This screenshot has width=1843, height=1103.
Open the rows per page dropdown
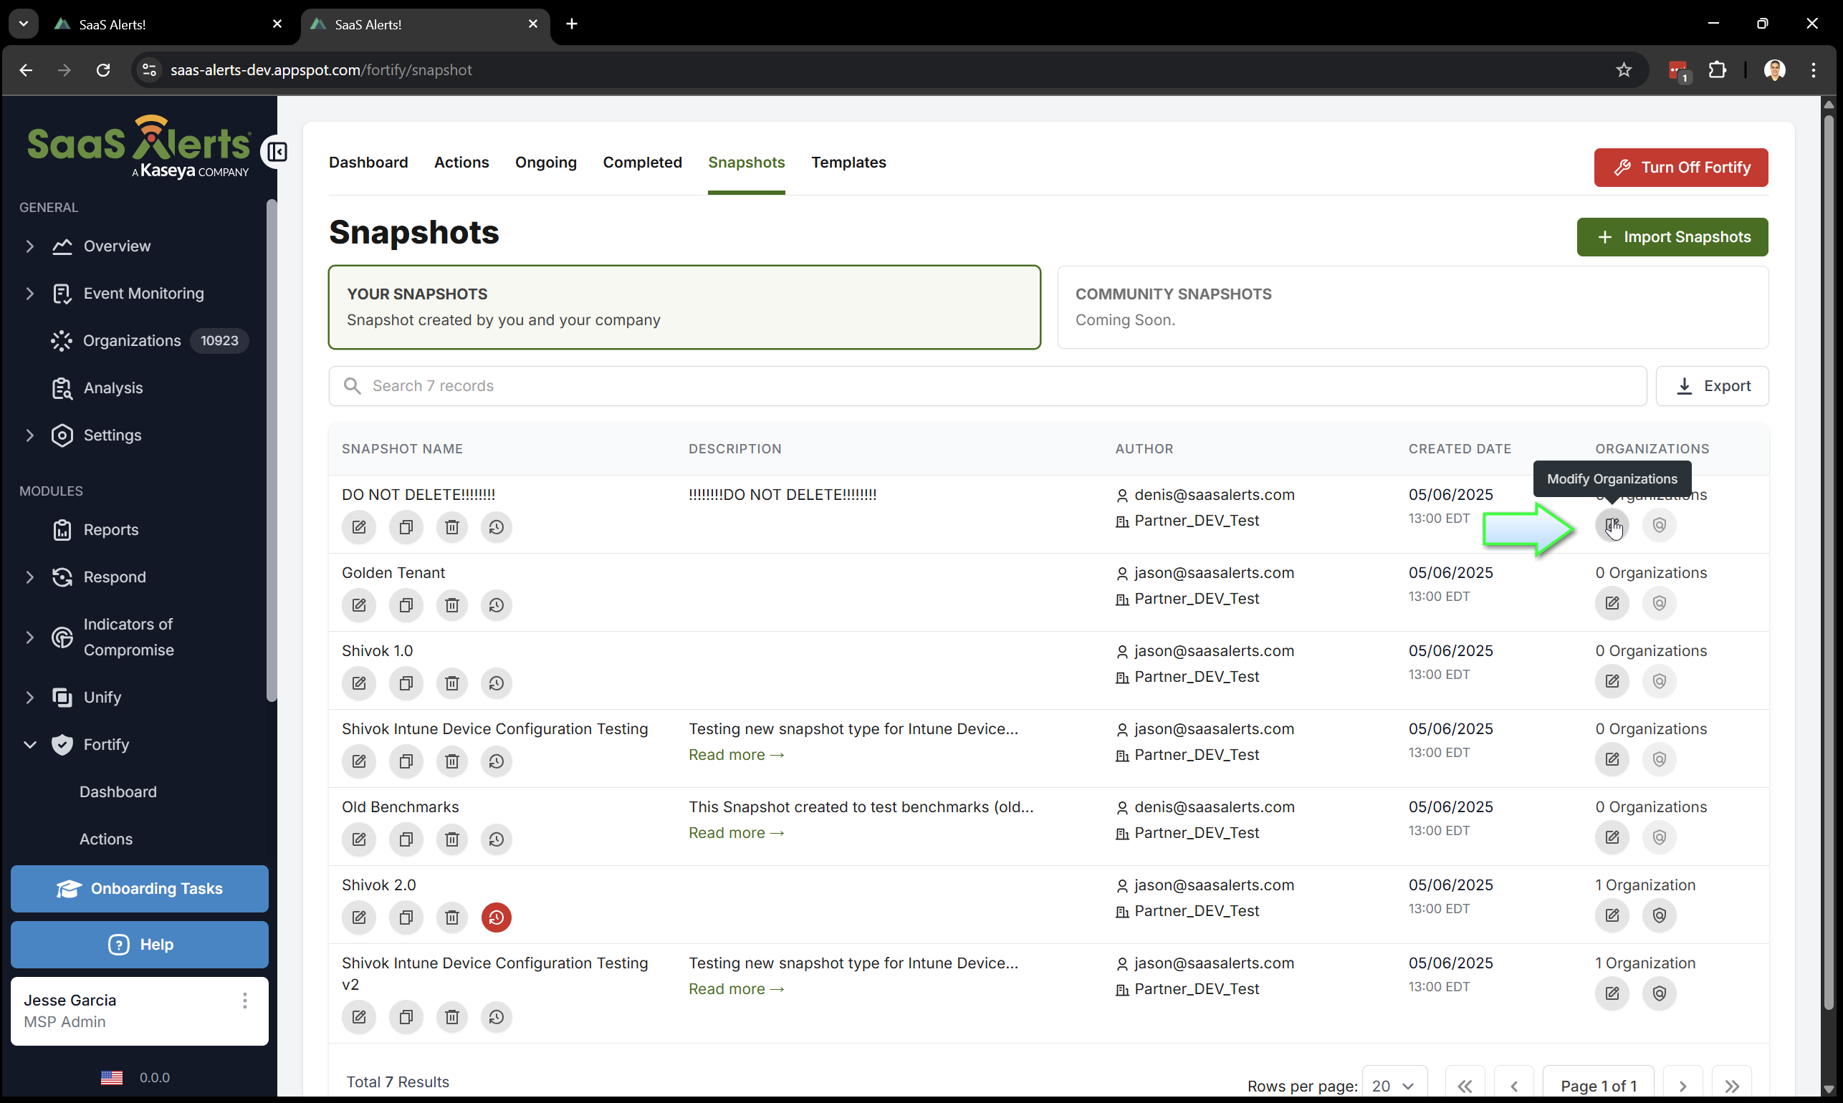1392,1086
